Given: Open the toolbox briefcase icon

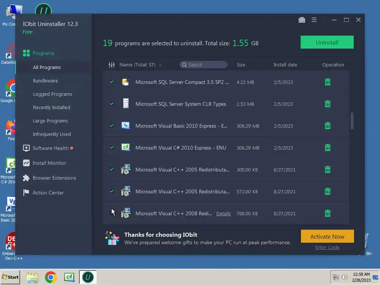Looking at the screenshot, I should pos(302,20).
